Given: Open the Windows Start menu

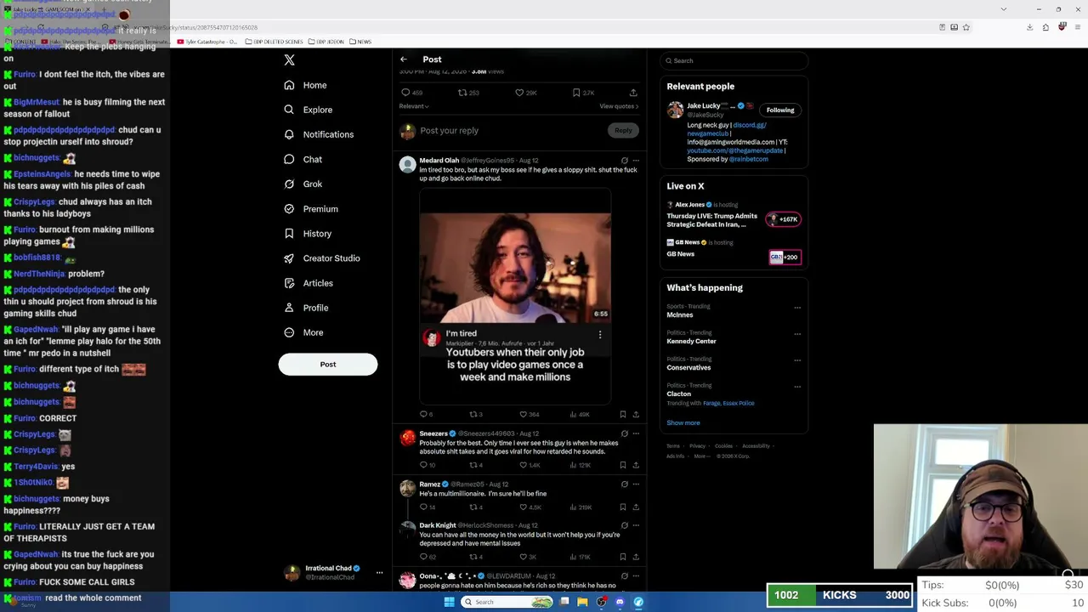Looking at the screenshot, I should point(449,602).
